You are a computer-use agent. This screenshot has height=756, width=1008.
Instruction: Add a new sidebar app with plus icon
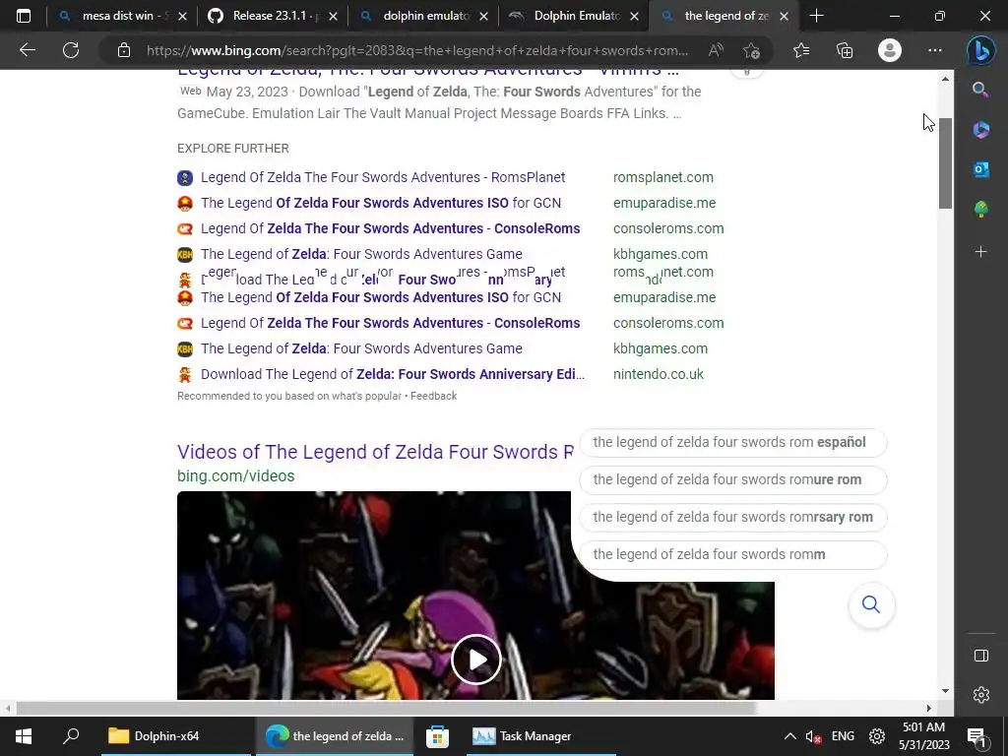coord(980,251)
